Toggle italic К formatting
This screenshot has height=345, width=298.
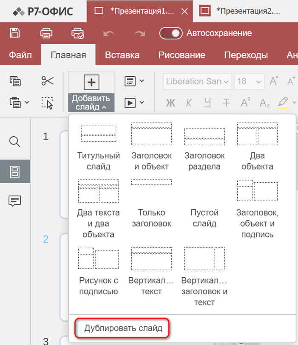click(189, 103)
